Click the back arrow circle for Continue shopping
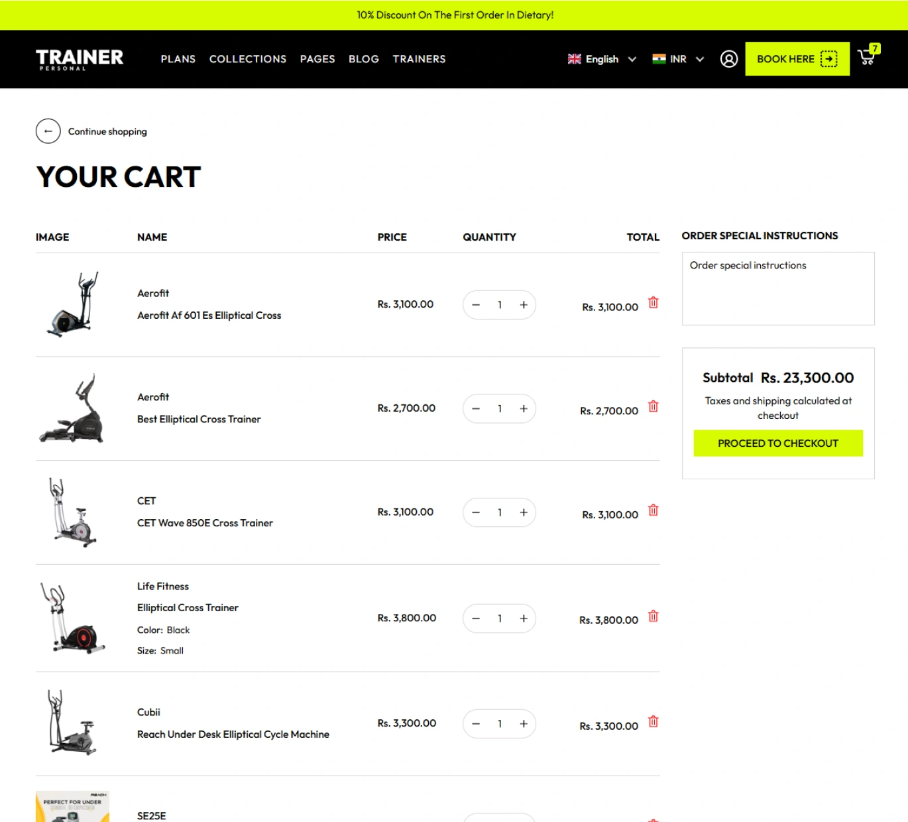 [x=48, y=131]
